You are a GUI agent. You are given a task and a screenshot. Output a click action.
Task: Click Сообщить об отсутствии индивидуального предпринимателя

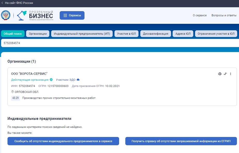(63, 141)
